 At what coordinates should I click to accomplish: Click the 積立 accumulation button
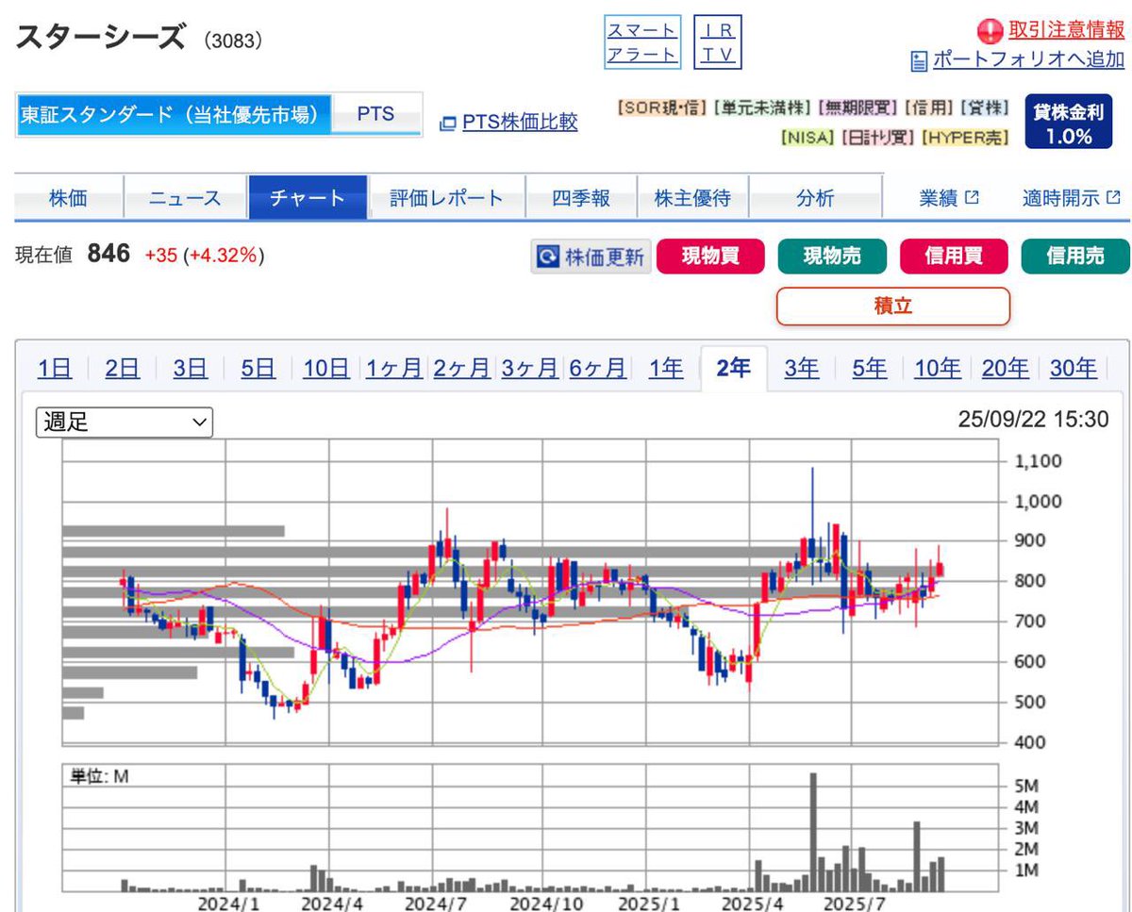pyautogui.click(x=892, y=307)
